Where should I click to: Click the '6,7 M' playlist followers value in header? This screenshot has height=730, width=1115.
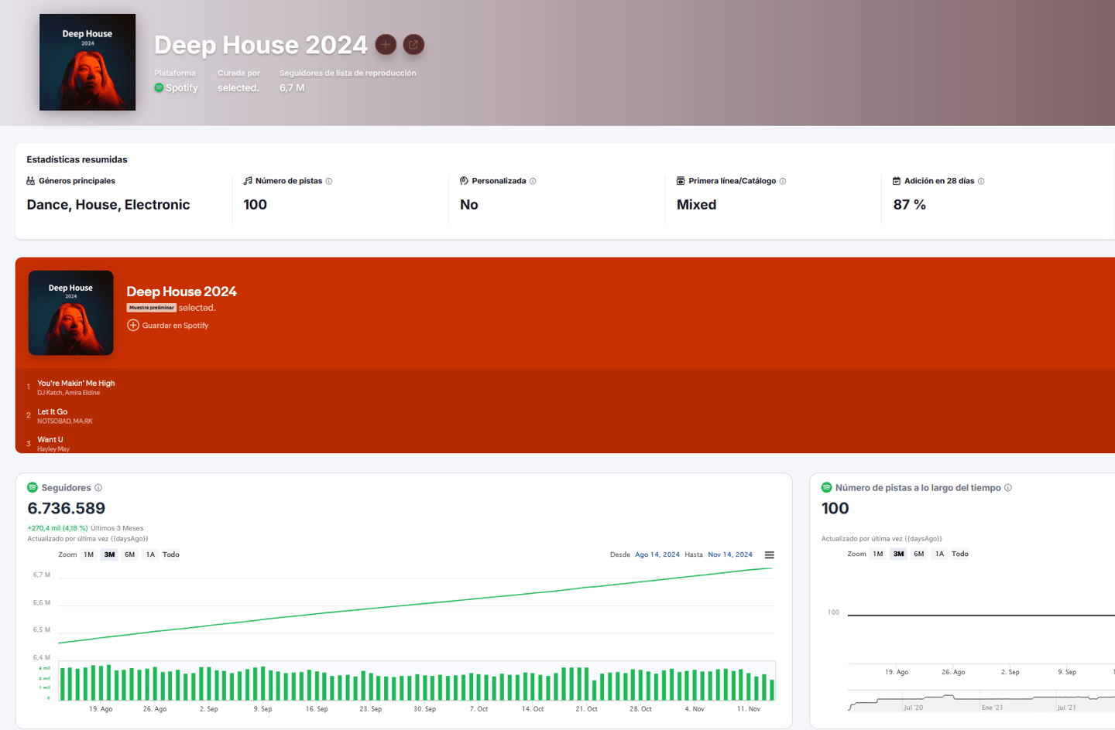pos(292,88)
